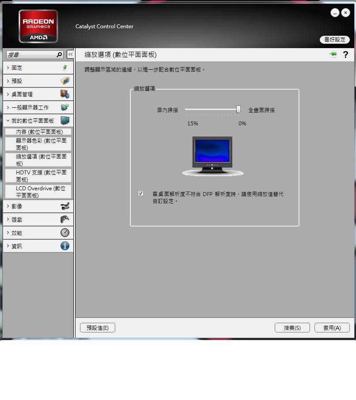356x400 pixels.
Task: Click the search magnifier icon
Action: point(59,55)
